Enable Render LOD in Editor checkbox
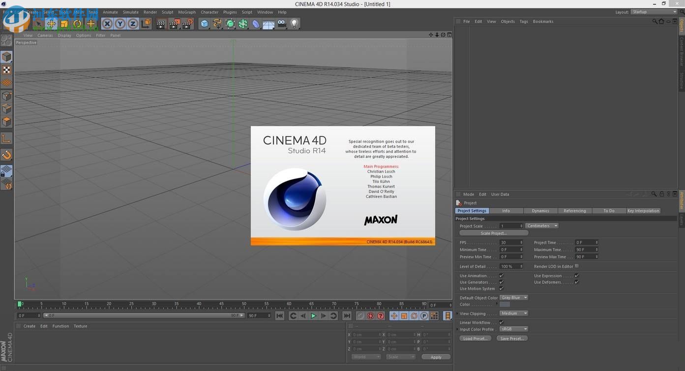 pyautogui.click(x=577, y=266)
